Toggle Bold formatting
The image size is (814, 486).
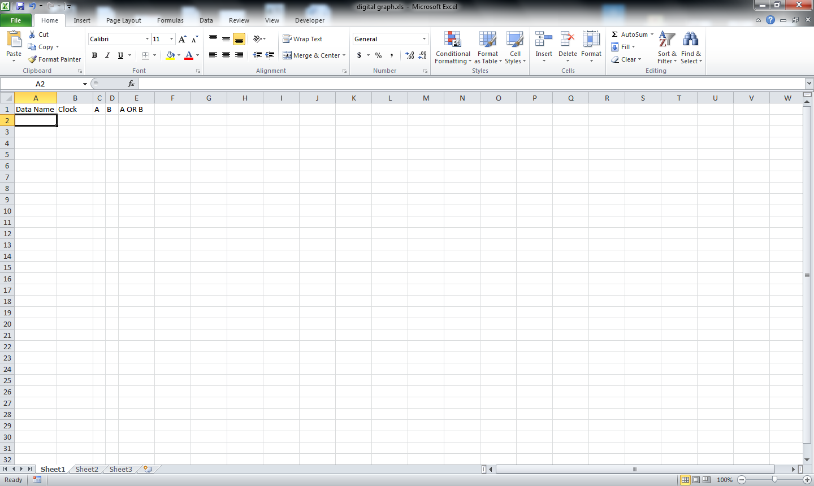[94, 55]
